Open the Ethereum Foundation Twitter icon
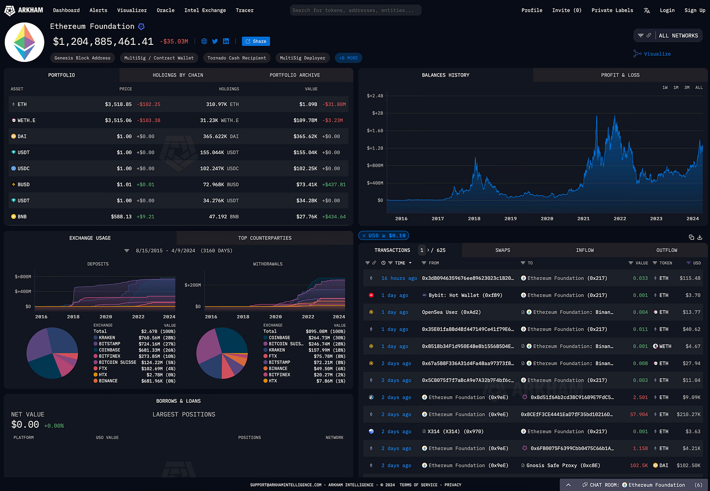710x491 pixels. click(215, 41)
